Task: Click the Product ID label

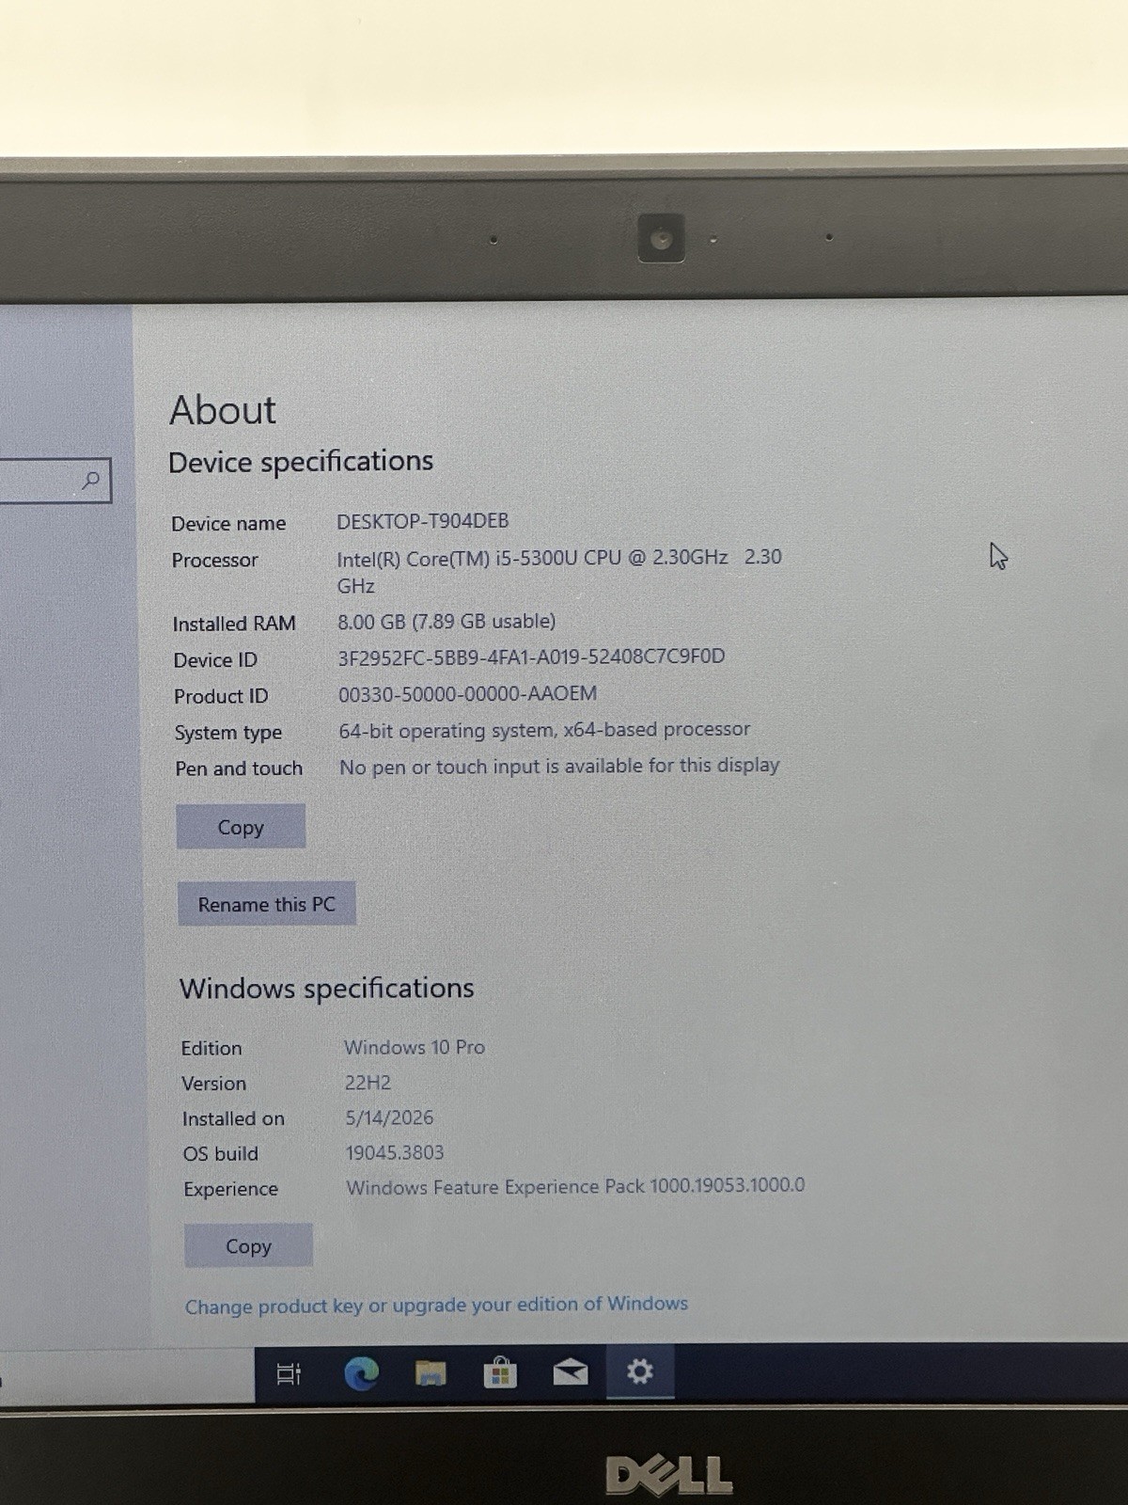Action: pyautogui.click(x=221, y=696)
